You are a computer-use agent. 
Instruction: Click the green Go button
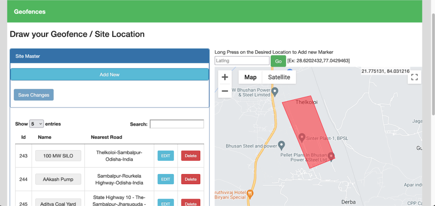278,61
